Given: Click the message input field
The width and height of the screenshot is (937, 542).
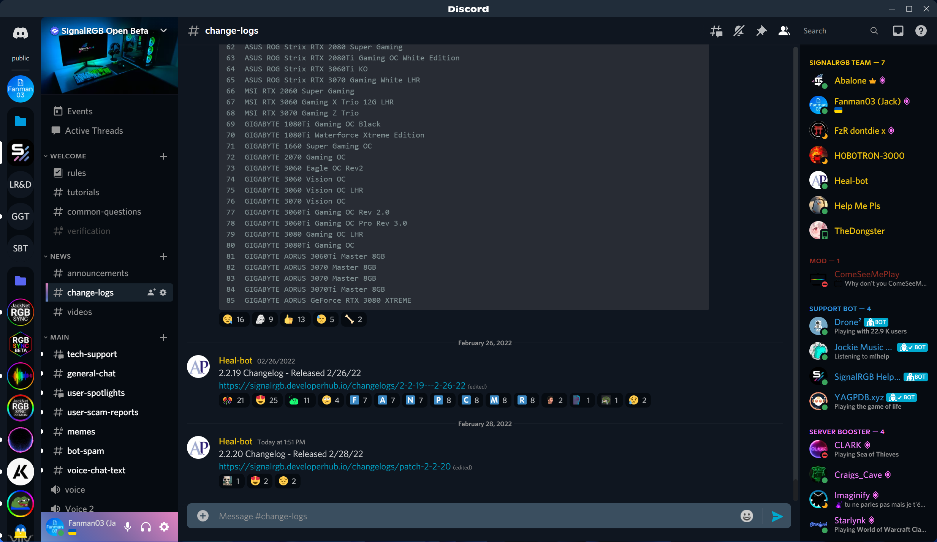Looking at the screenshot, I should (x=456, y=515).
